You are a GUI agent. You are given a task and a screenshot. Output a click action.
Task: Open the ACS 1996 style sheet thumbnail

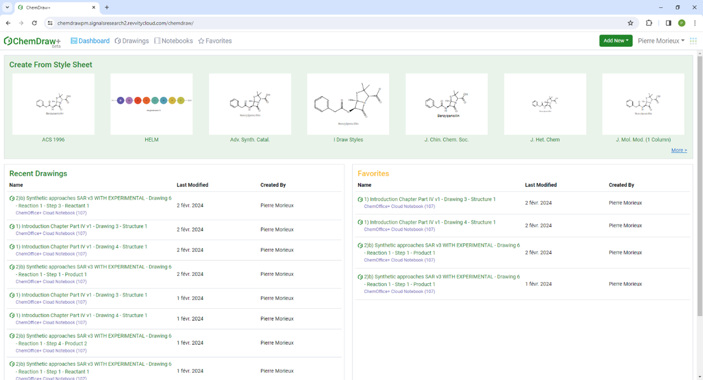click(x=53, y=104)
